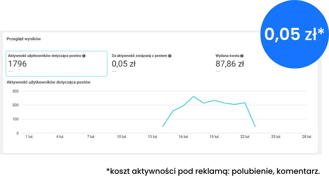329x185 pixels.
Task: Click the chart line's starting point after 13 lut
Action: coord(163,127)
